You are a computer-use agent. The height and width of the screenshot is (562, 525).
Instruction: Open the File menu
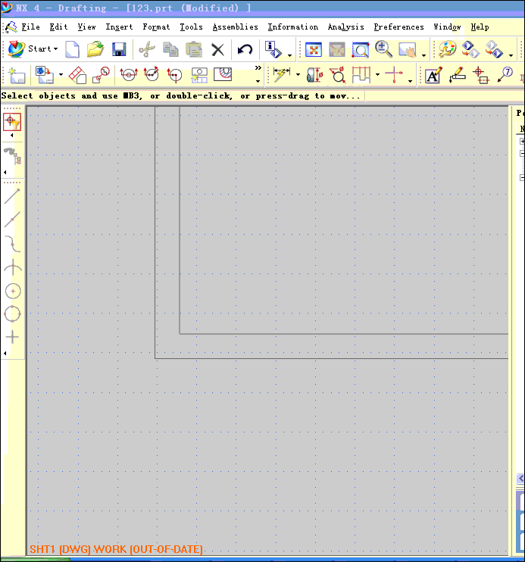(30, 27)
